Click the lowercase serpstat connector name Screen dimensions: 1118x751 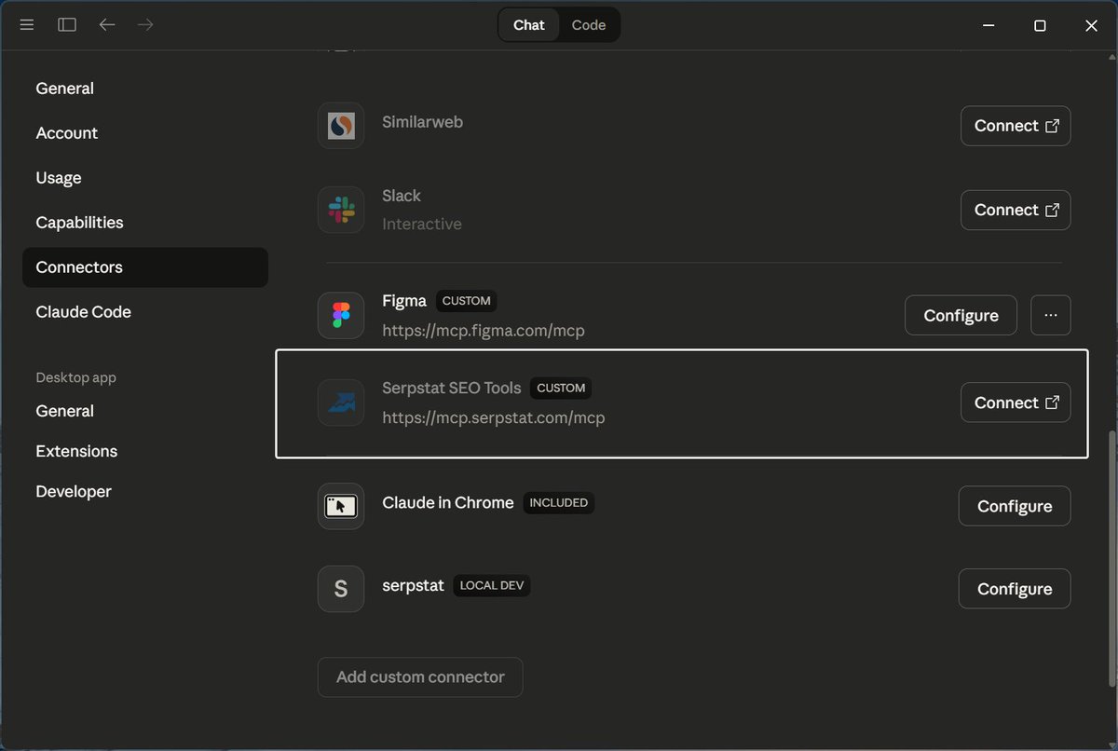(x=414, y=586)
